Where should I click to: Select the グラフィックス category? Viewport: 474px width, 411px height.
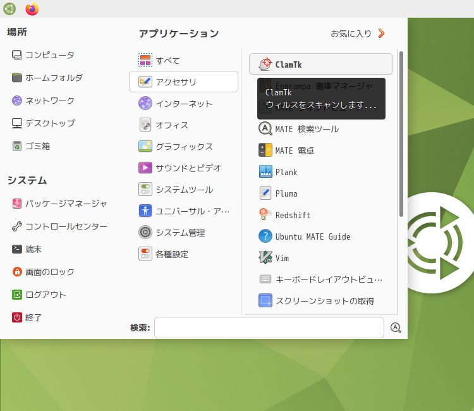coord(183,146)
